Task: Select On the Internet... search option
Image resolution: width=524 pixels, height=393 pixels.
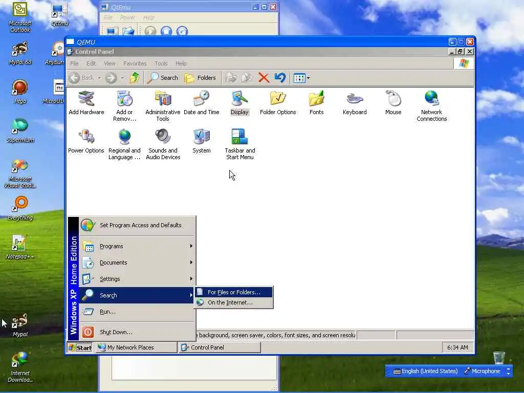Action: 234,302
